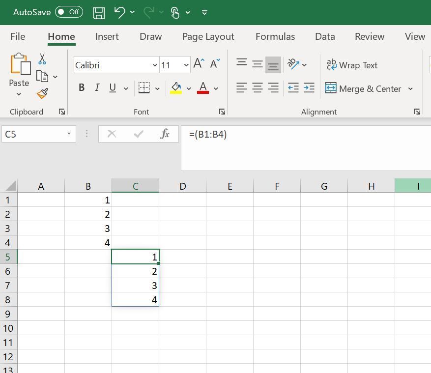Click Cancel X in formula bar
The height and width of the screenshot is (373, 431).
112,134
